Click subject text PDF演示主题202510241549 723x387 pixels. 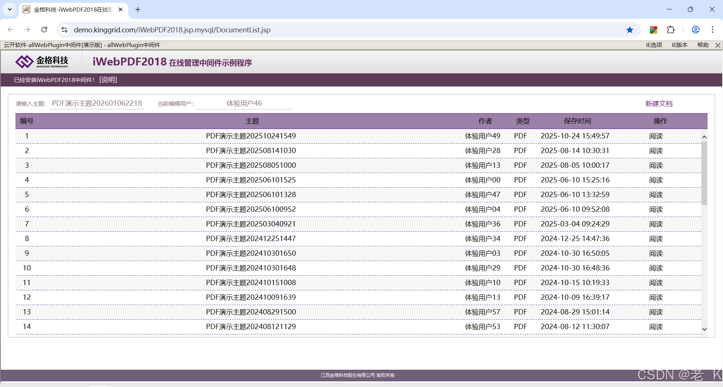tap(251, 136)
